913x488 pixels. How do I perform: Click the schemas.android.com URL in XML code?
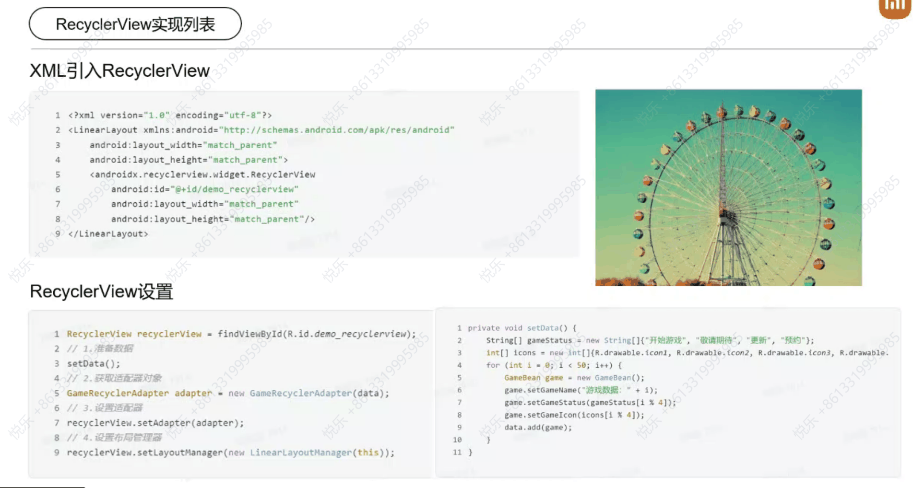click(336, 130)
